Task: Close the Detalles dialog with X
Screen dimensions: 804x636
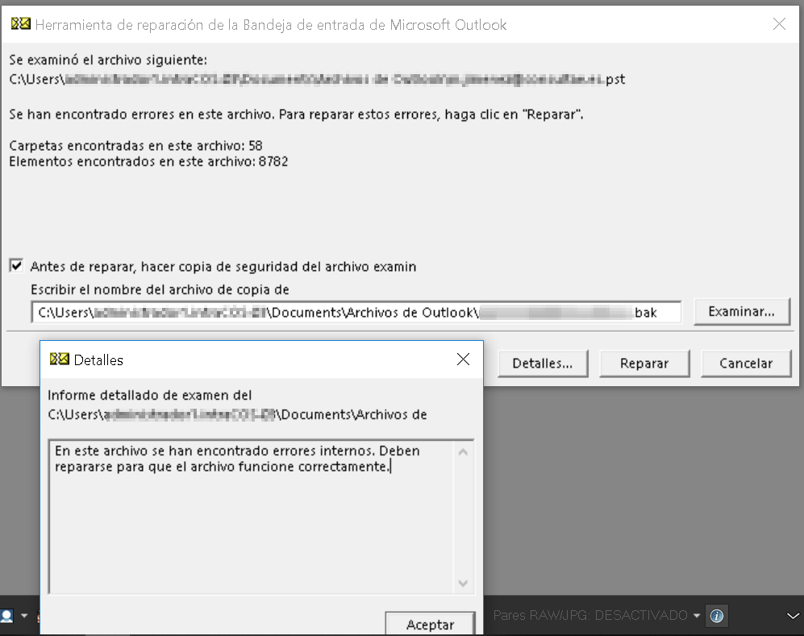Action: 463,360
